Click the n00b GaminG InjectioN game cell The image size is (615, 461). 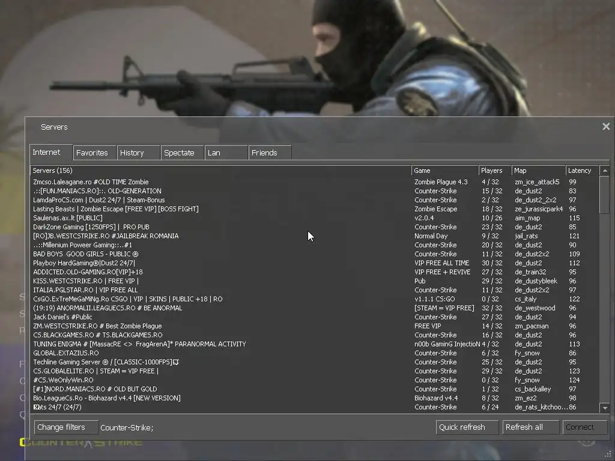[x=447, y=344]
